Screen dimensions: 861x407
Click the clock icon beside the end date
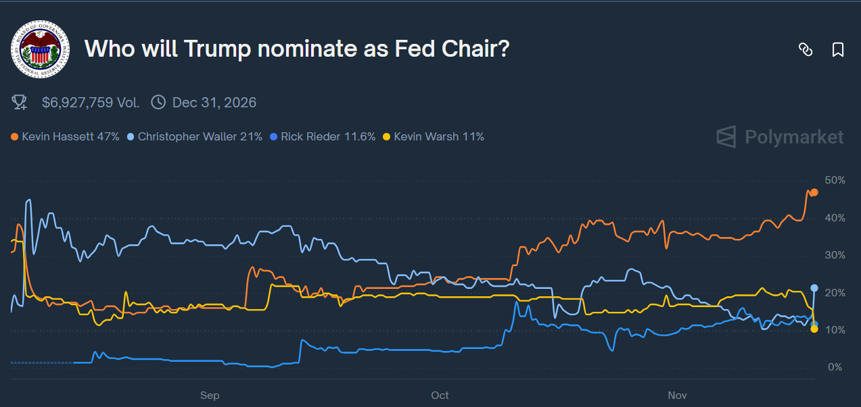tap(158, 102)
